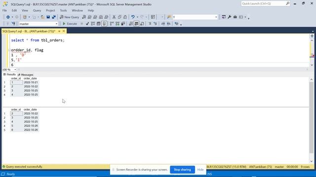
Task: Toggle Include Client Statistics
Action: click(x=123, y=24)
